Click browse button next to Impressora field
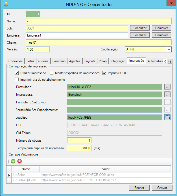This screenshot has width=177, height=196. click(167, 94)
